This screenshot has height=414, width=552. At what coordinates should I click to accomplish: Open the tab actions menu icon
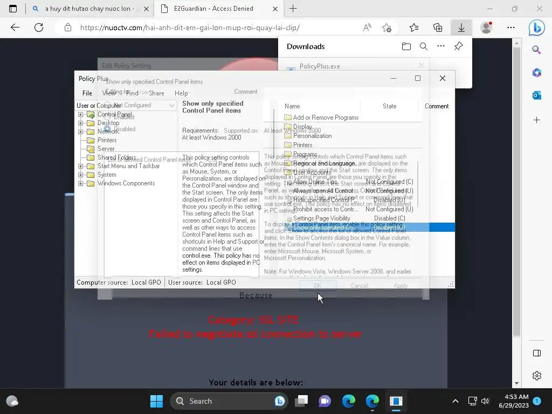pos(13,9)
